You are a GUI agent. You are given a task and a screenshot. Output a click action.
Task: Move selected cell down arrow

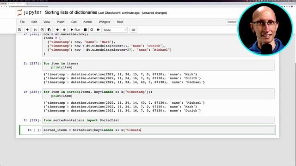click(x=64, y=30)
